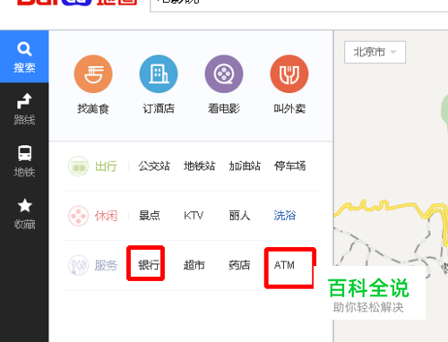
Task: Click the green 出行 travel category icon
Action: point(78,167)
